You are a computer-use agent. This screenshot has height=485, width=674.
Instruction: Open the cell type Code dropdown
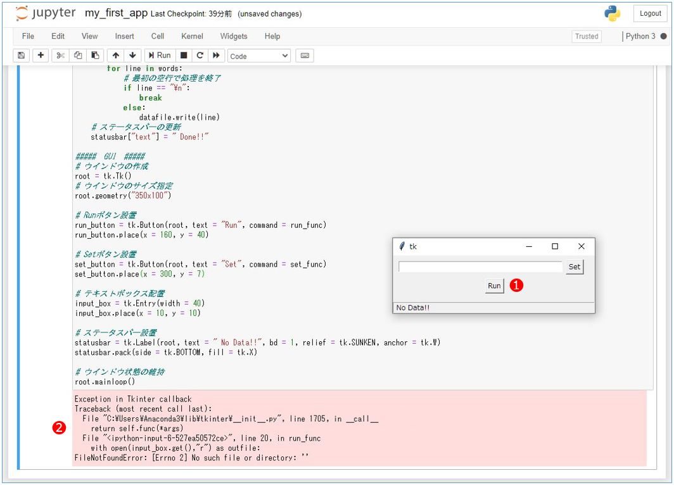[258, 56]
